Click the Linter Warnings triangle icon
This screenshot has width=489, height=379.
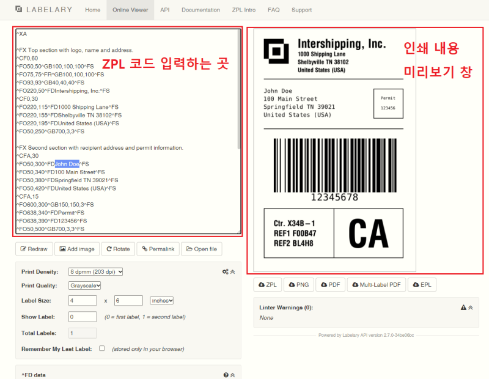coord(463,307)
